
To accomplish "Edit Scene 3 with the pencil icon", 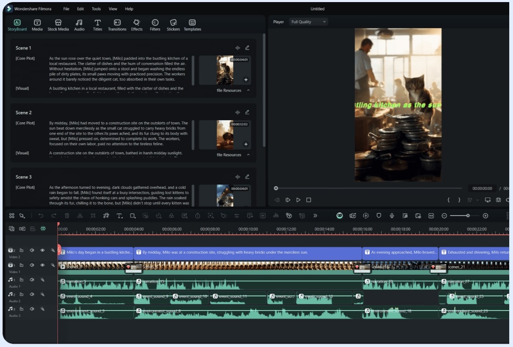I will point(247,177).
